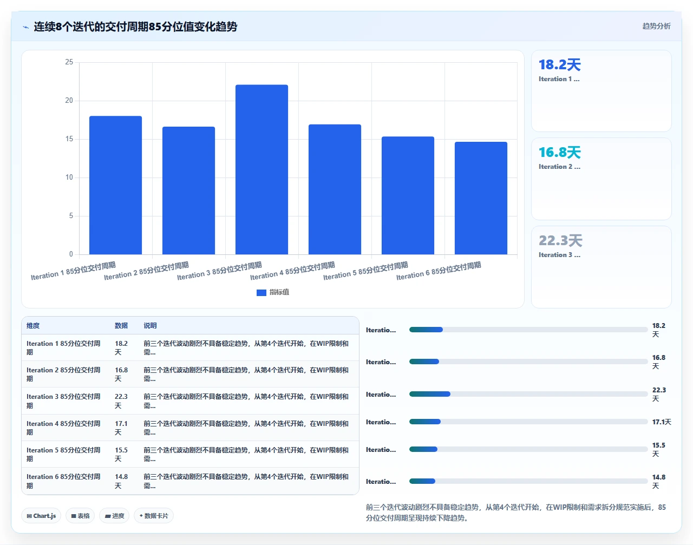Open the 22.3天 Iteration 3 data card
The height and width of the screenshot is (545, 693).
[x=602, y=267]
